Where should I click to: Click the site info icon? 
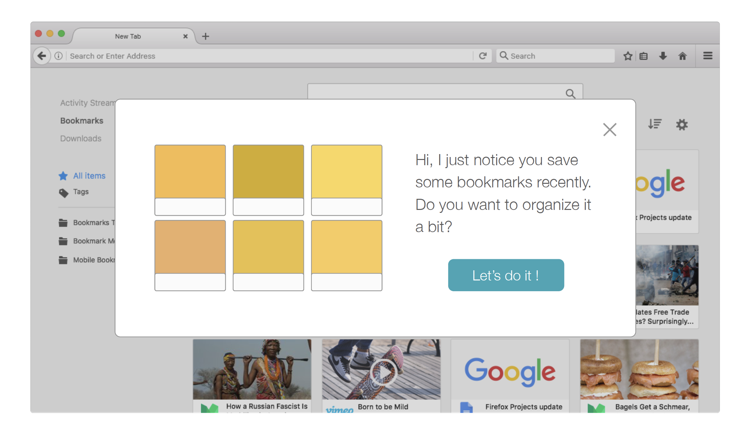tap(59, 56)
